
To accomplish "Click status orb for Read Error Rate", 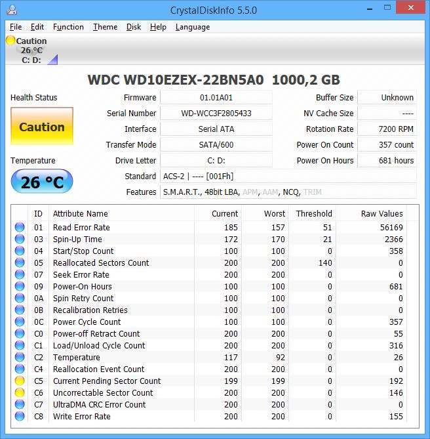I will pos(20,227).
